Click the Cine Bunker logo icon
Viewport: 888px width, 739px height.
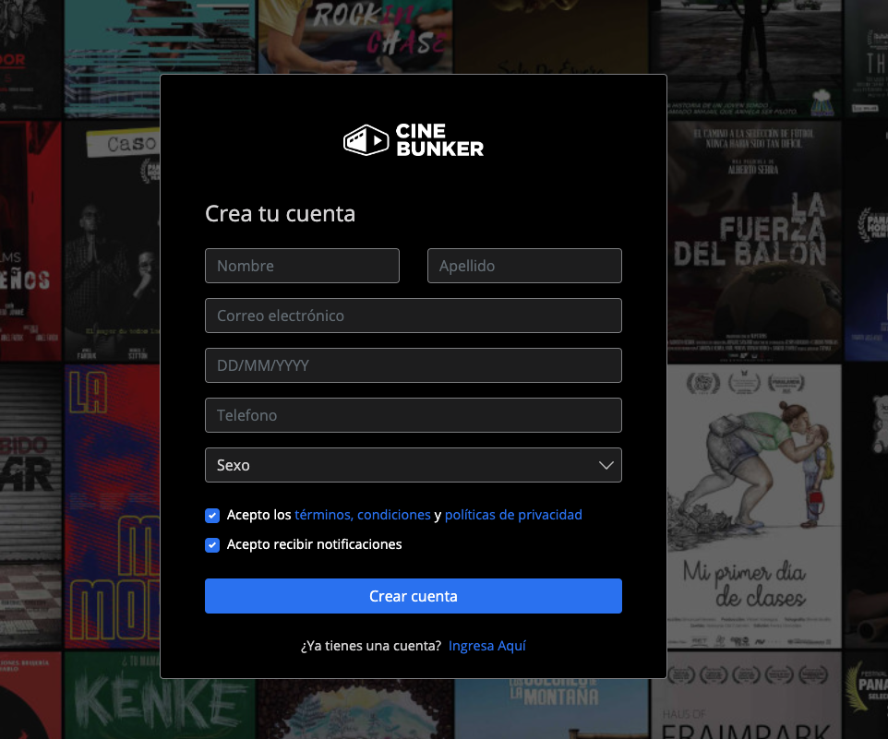tap(366, 140)
